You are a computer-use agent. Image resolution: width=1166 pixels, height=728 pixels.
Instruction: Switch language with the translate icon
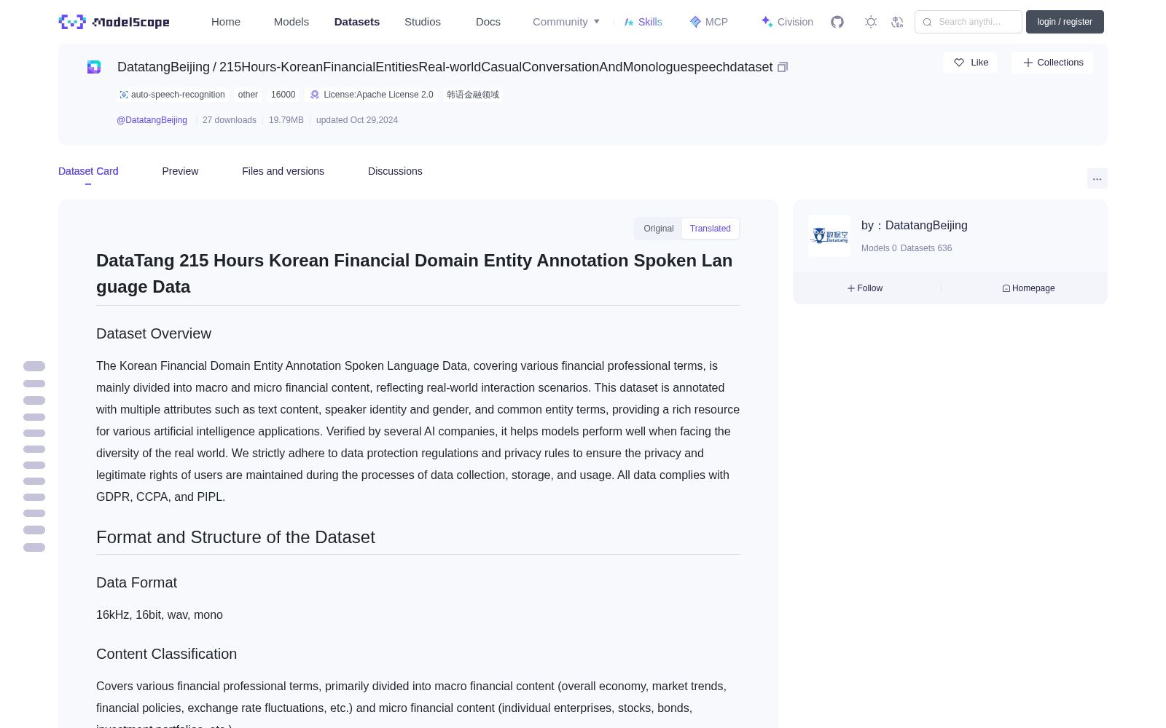(897, 22)
